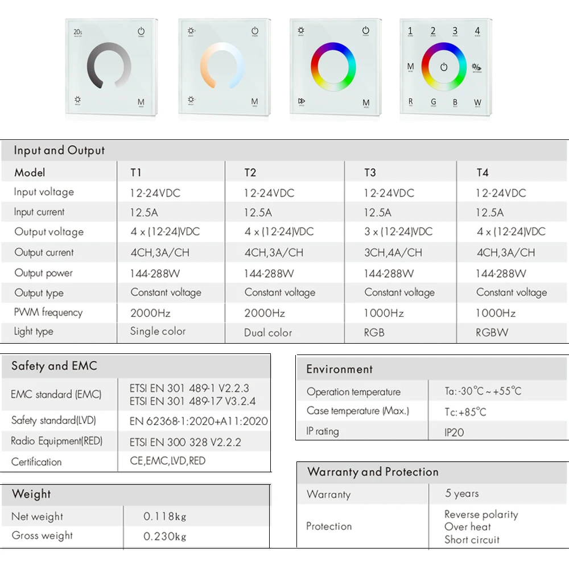Click the net weight value 0.118kg

[165, 517]
